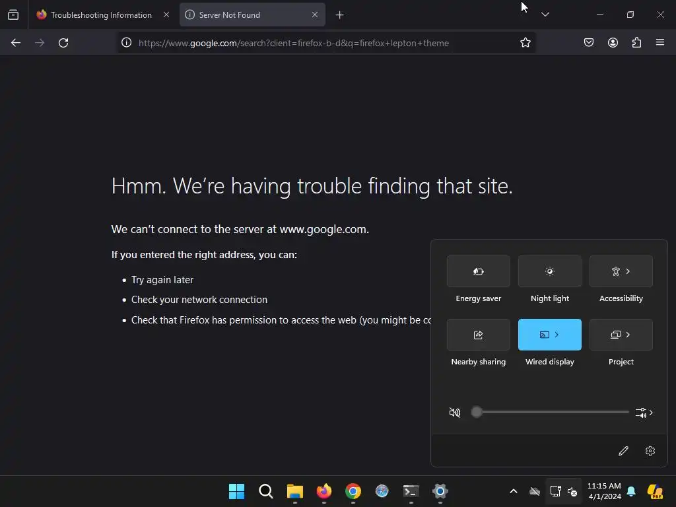Select the Server Not Found tab

click(252, 15)
